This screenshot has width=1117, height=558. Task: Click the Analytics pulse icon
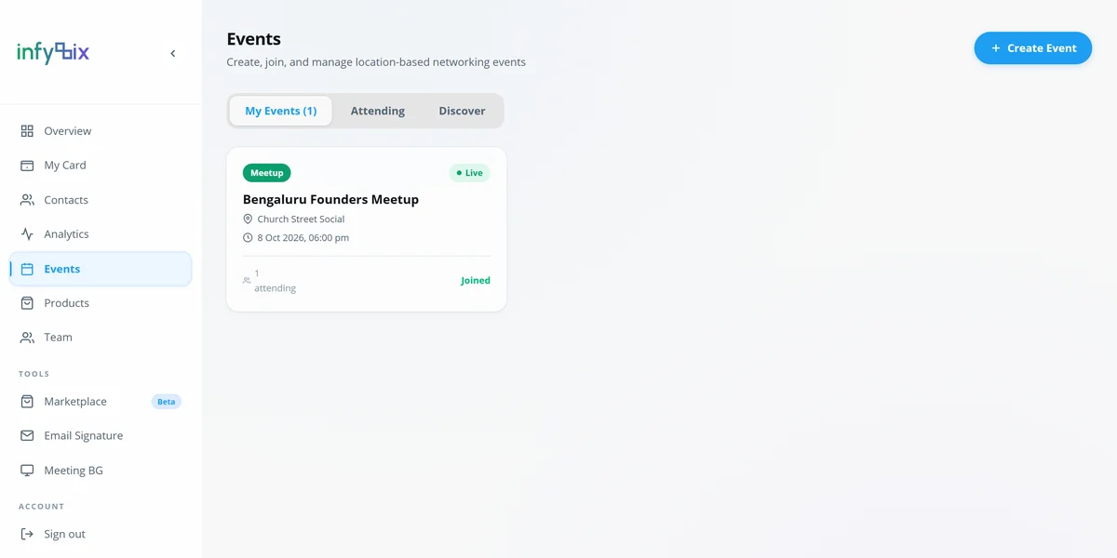click(x=27, y=234)
